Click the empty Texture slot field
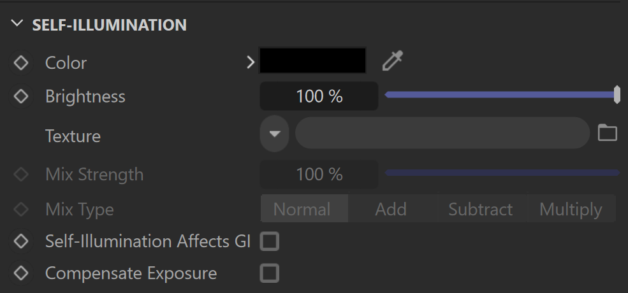 click(442, 133)
